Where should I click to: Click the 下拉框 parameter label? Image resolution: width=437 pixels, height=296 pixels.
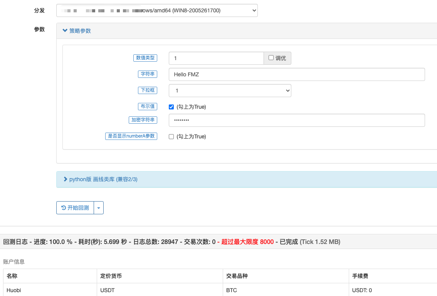tap(148, 90)
